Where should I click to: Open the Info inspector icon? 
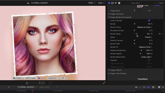coord(119,3)
